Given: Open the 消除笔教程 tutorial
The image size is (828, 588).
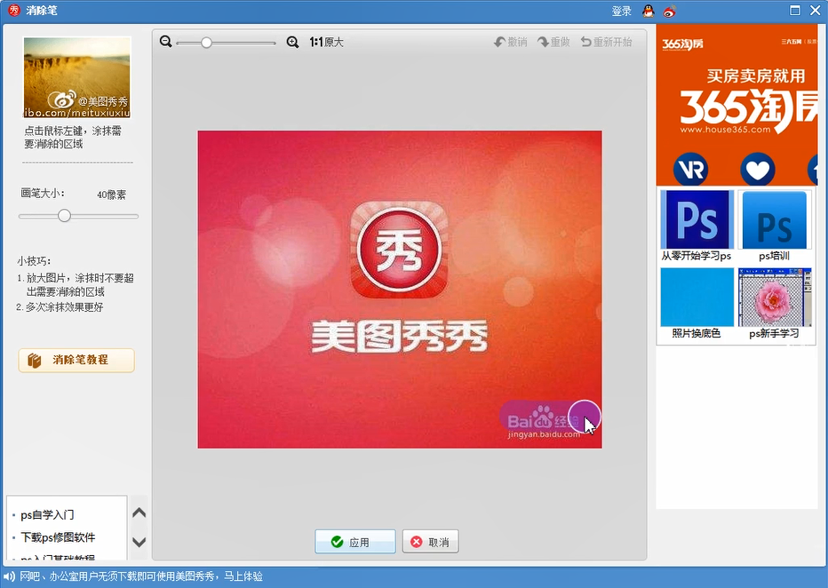Looking at the screenshot, I should [76, 360].
